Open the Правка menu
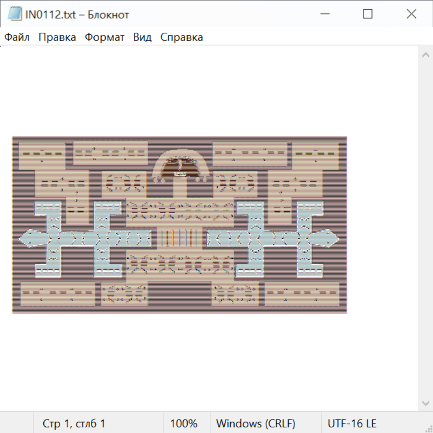 pos(57,38)
